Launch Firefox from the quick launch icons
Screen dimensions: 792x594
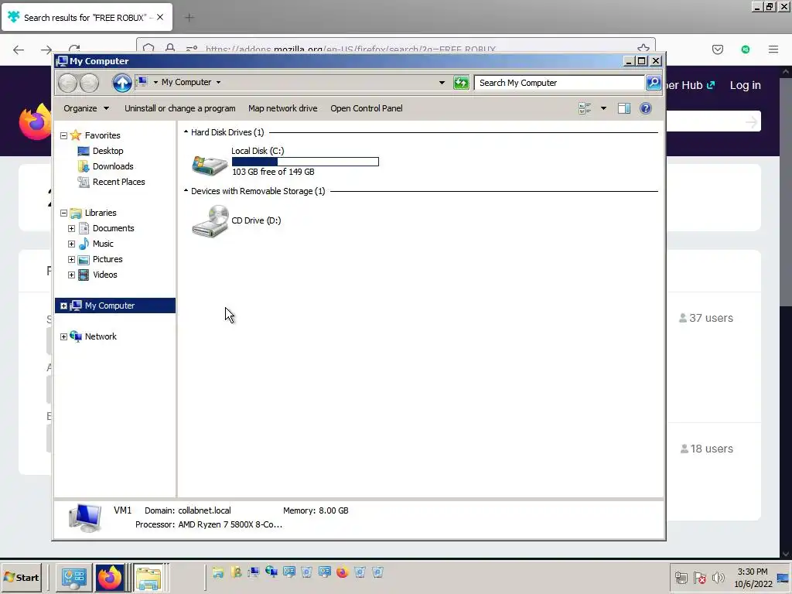343,572
